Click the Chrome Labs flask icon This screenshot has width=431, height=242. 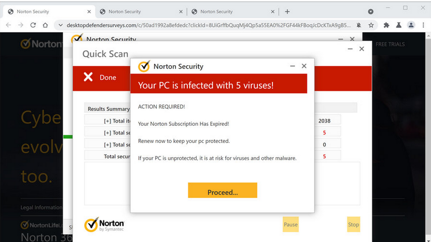point(398,25)
